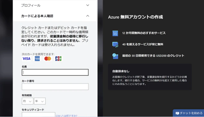Click the 次のカードを使用できます label
Image resolution: width=204 pixels, height=117 pixels.
tap(38, 54)
